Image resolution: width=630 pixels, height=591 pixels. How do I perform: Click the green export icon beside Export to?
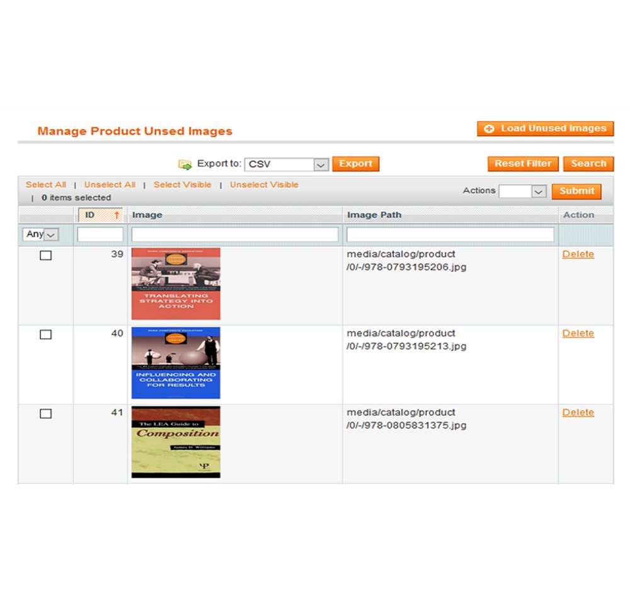pyautogui.click(x=185, y=164)
